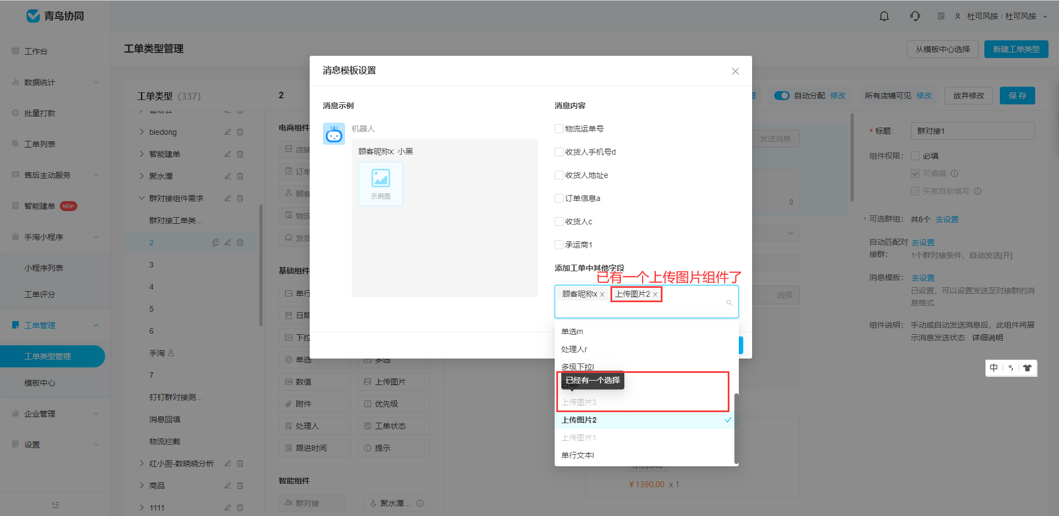This screenshot has height=516, width=1059.
Task: Check the 必填 checkbox
Action: point(915,156)
